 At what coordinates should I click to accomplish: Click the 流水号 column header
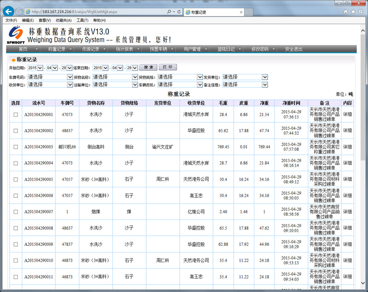coord(39,103)
